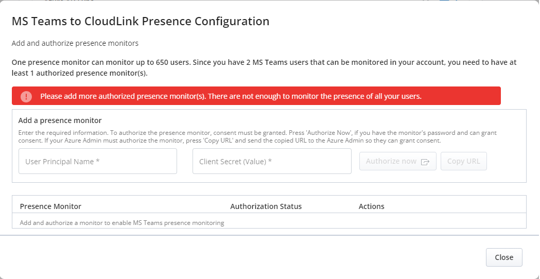Click blank header area right of dialog title
Screen dimensions: 540x279
point(402,22)
